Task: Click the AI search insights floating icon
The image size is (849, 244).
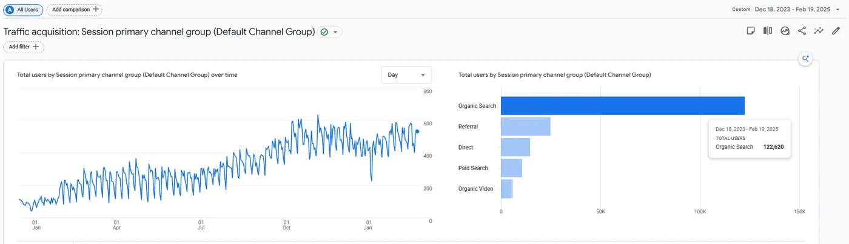Action: click(806, 59)
